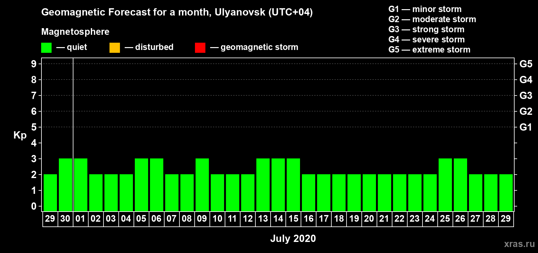Click date label 07 on the axis
538x253 pixels.
pos(172,219)
